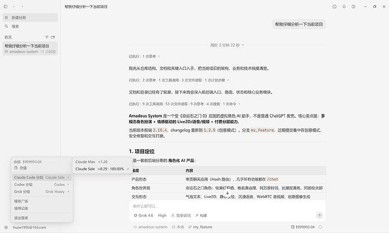Click the 充值 recharge option
The image size is (389, 233).
[20, 168]
